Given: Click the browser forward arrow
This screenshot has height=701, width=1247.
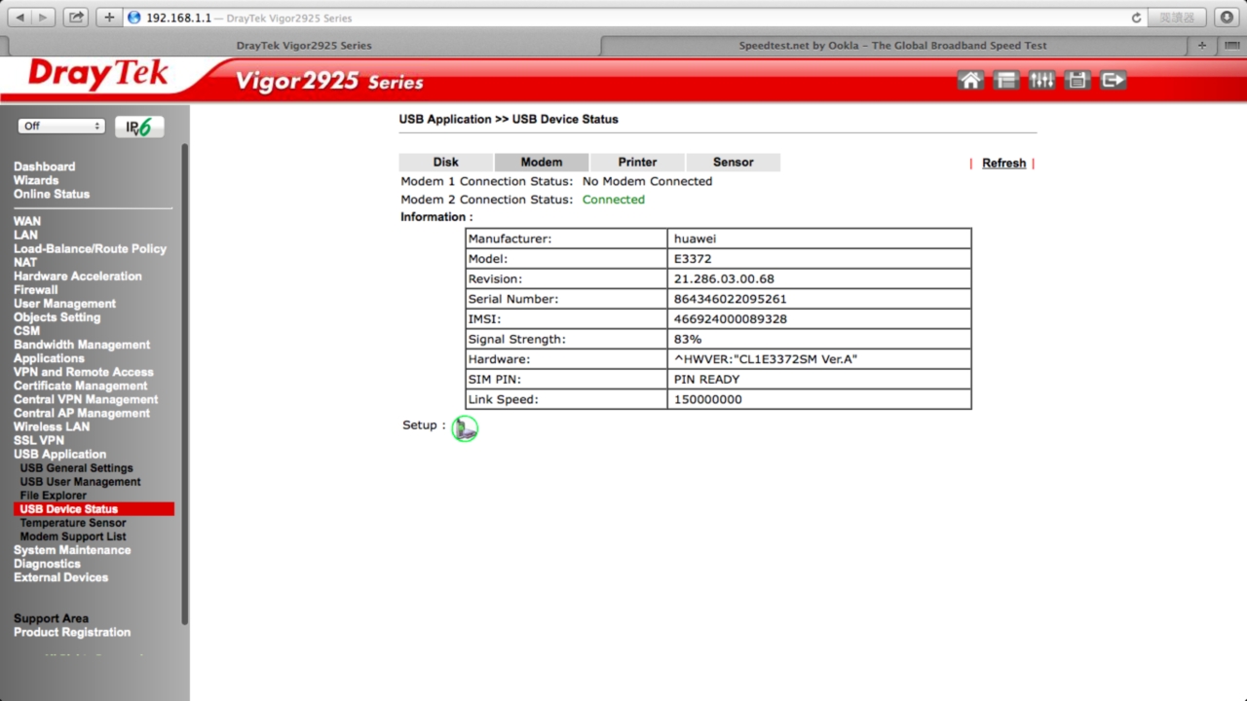Looking at the screenshot, I should pyautogui.click(x=44, y=18).
